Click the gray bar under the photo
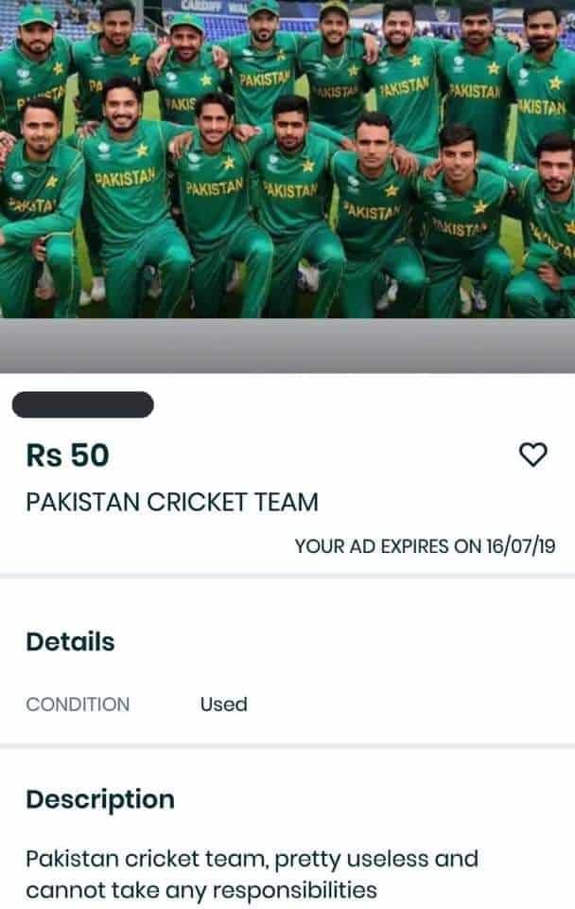Viewport: 575px width, 909px height. pyautogui.click(x=287, y=346)
